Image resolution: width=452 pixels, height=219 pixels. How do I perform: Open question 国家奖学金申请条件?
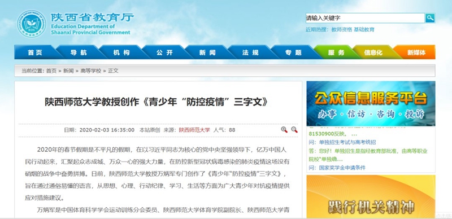pyautogui.click(x=342, y=168)
